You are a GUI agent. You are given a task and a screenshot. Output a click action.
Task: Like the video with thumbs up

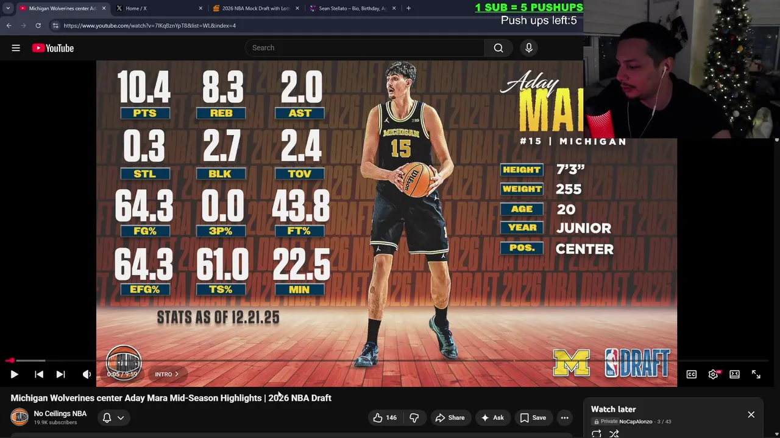[x=385, y=417]
